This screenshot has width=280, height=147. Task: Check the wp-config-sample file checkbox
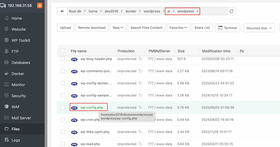coord(63,95)
